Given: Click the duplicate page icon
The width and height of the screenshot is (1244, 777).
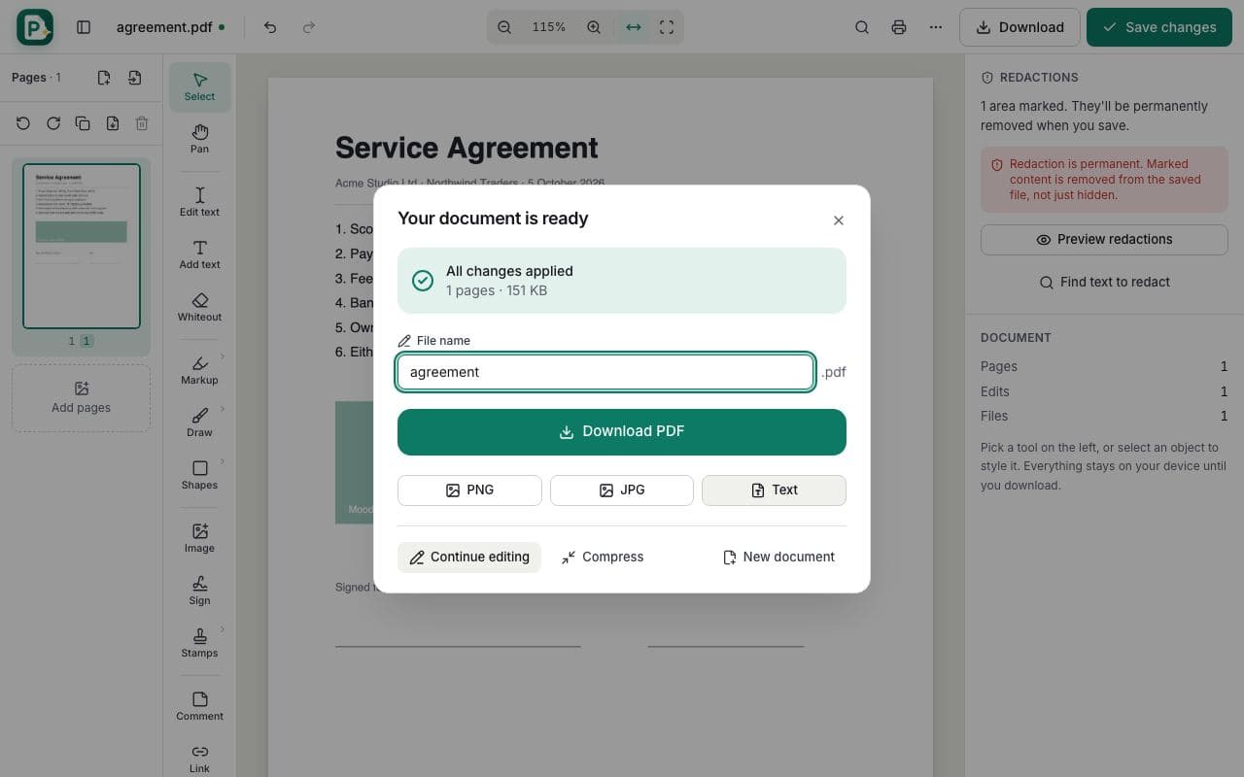Looking at the screenshot, I should pyautogui.click(x=83, y=123).
